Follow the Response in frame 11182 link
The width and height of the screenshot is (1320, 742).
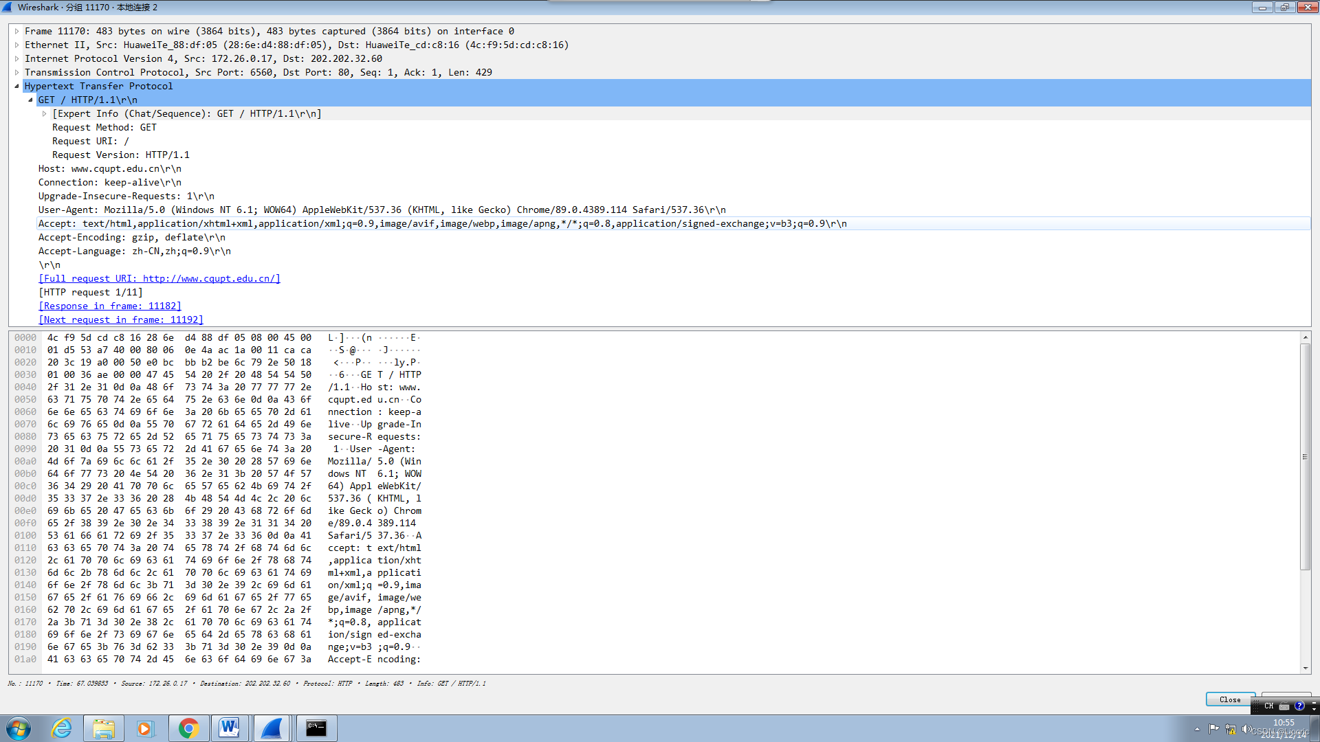[110, 306]
